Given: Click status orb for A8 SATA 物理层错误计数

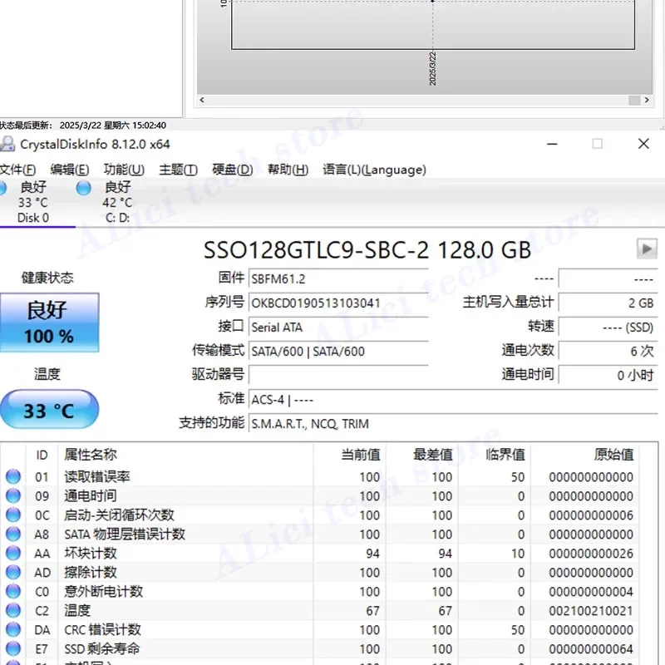Looking at the screenshot, I should [13, 534].
